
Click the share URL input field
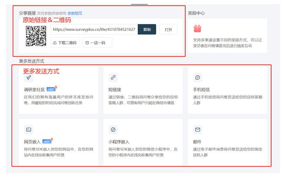(x=94, y=29)
